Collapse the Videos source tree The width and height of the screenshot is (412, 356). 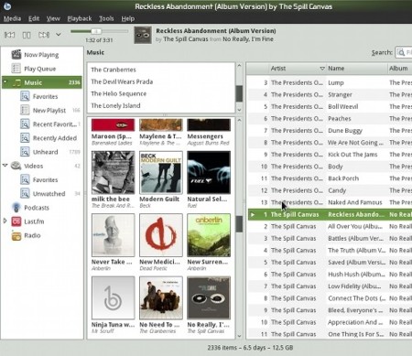5,166
